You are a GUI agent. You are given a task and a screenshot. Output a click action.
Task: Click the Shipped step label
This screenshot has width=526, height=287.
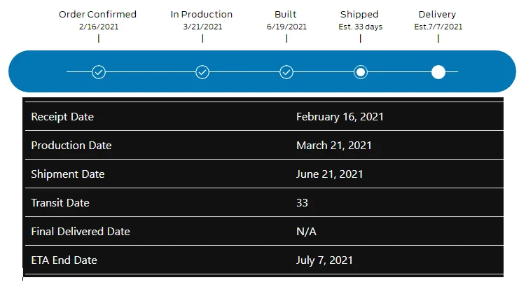359,14
